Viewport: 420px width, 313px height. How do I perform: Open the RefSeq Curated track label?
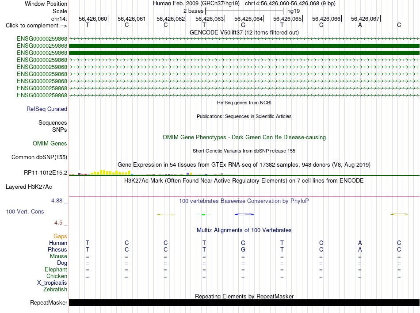point(46,109)
